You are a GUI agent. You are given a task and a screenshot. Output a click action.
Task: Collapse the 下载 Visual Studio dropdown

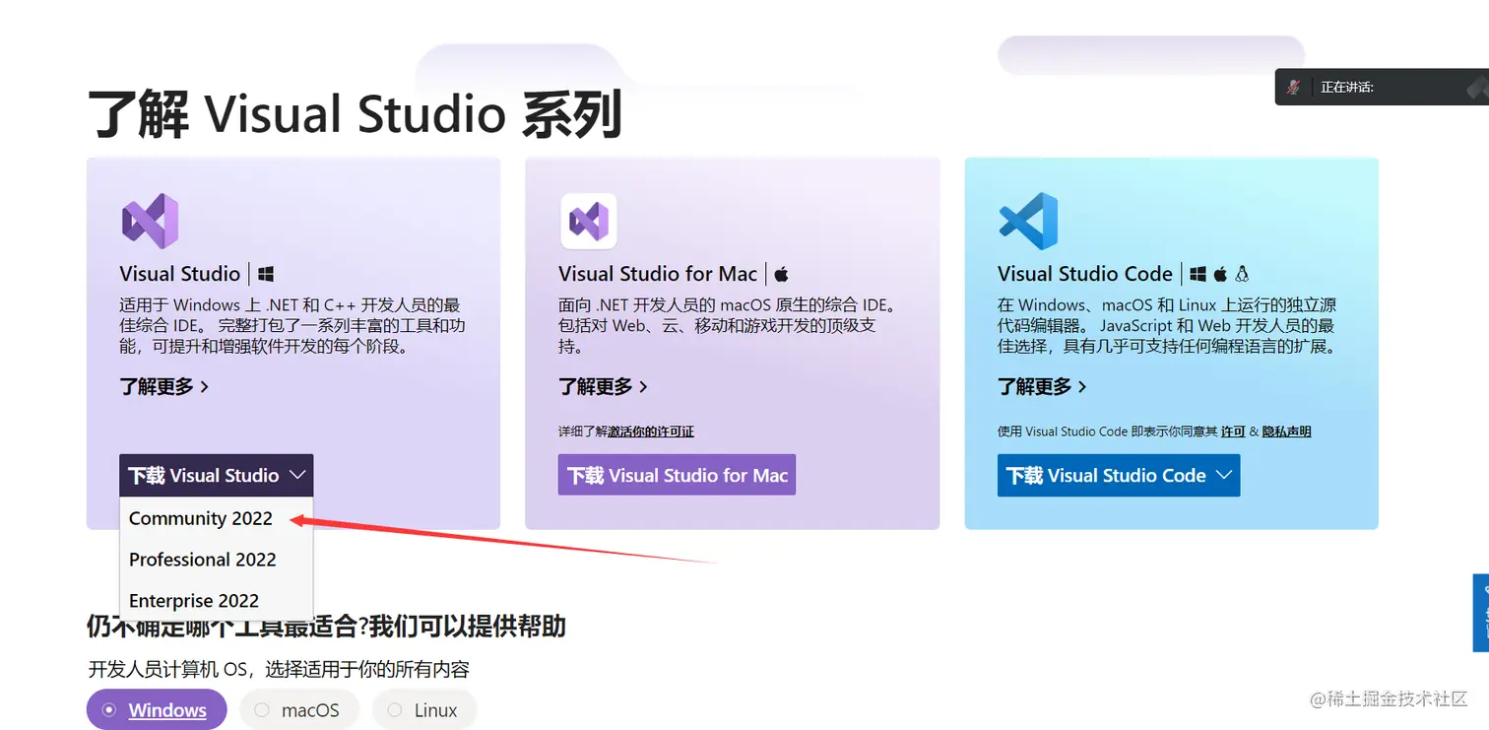(217, 475)
